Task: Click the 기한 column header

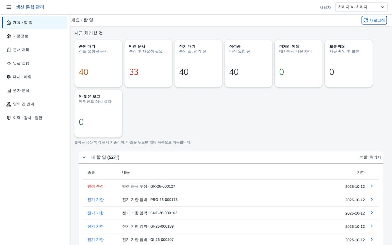Action: (361, 172)
